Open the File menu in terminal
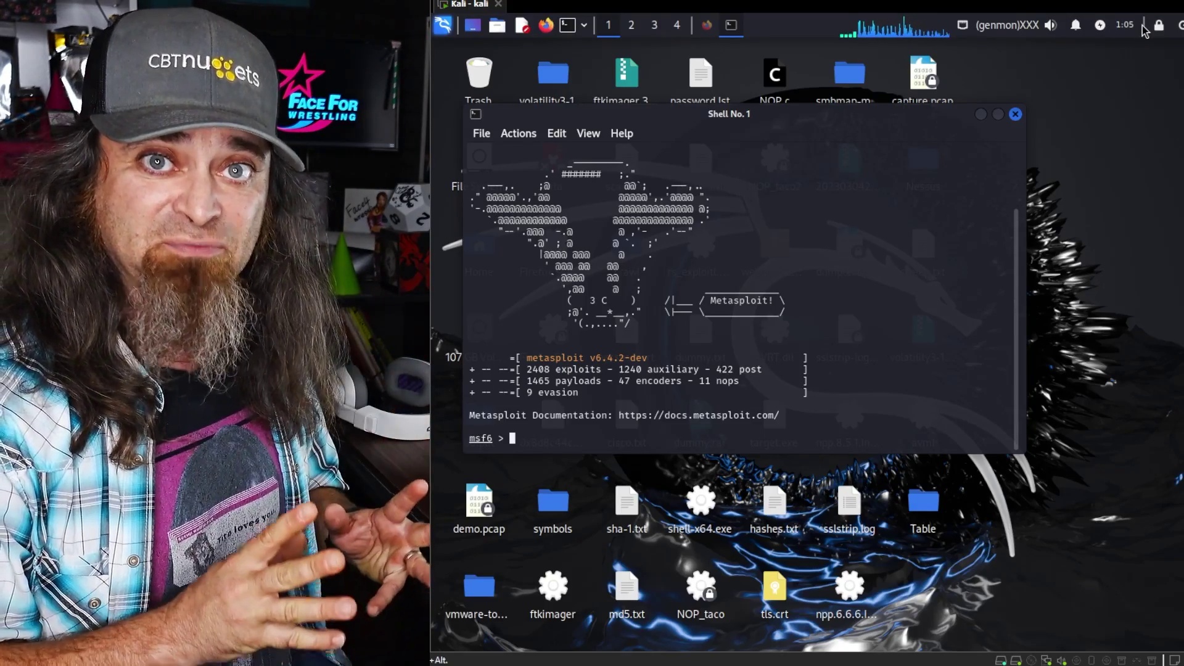The height and width of the screenshot is (666, 1184). 480,133
